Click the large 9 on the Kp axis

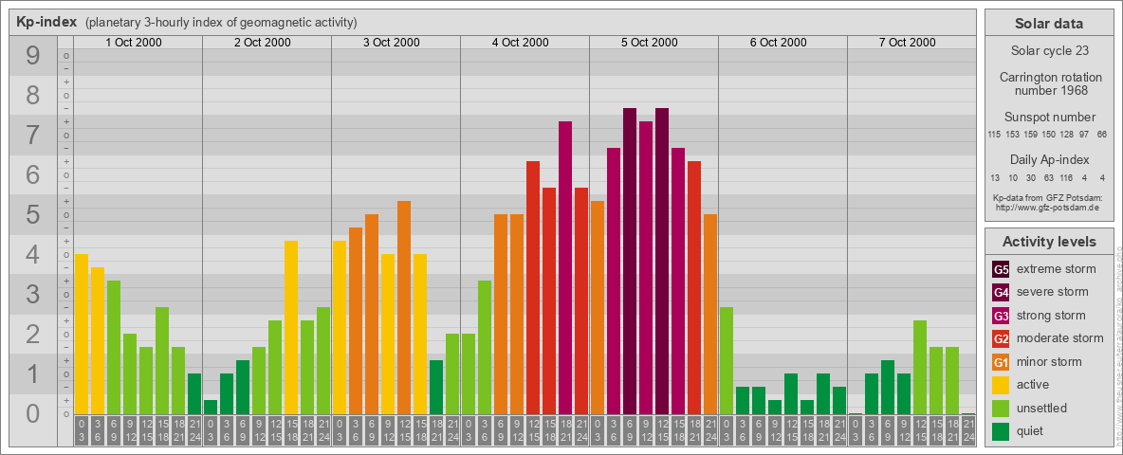tap(33, 56)
